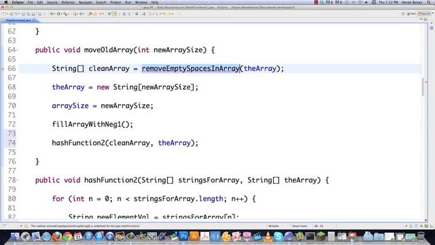The image size is (435, 245).
Task: Open Google Chrome from the dock
Action: click(x=67, y=236)
